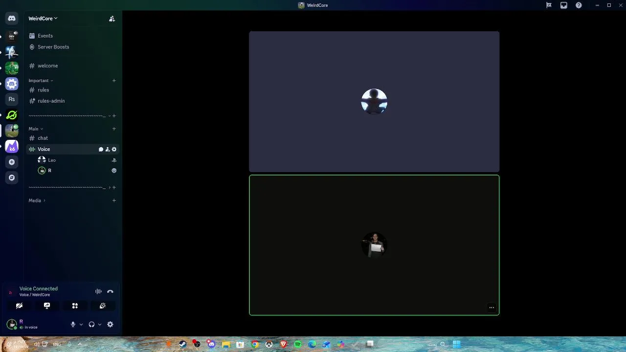Viewport: 626px width, 352px height.
Task: Open more options on R's tile
Action: tap(492, 308)
